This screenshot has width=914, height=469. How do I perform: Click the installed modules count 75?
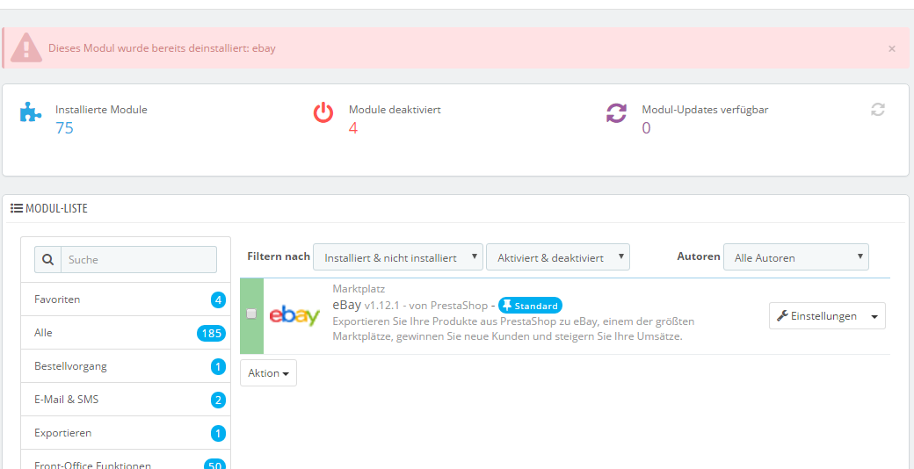pos(65,127)
